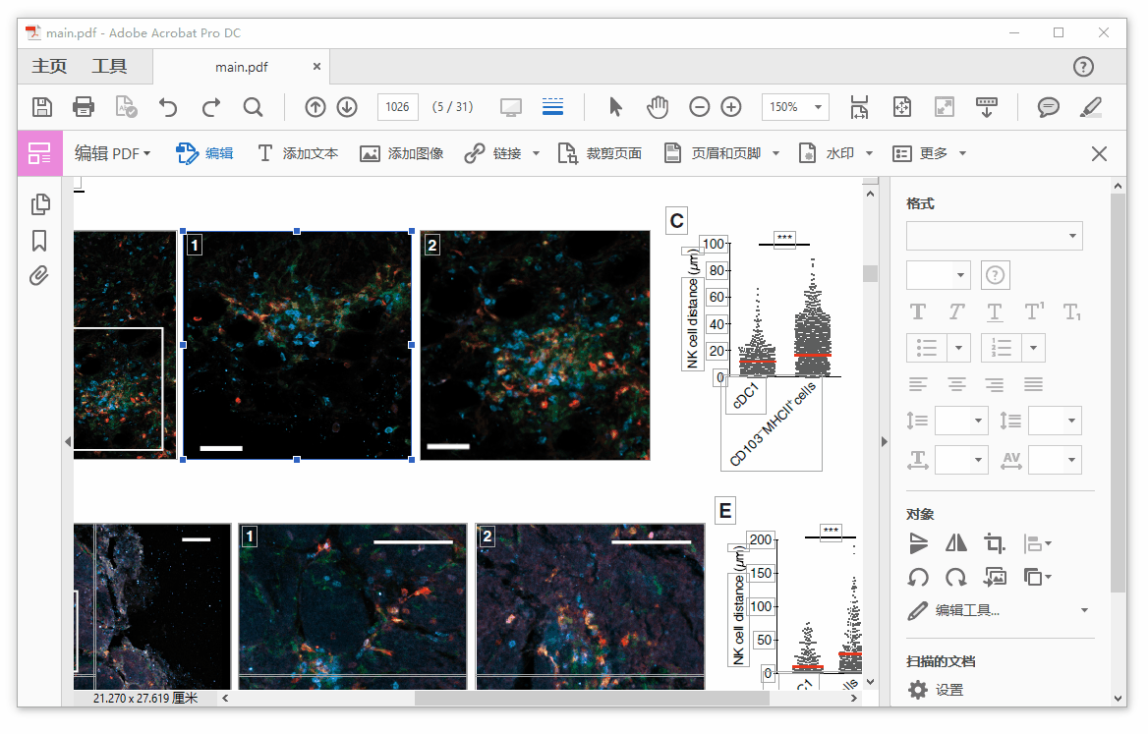Print the document using printer icon
This screenshot has height=734, width=1148.
tap(84, 107)
